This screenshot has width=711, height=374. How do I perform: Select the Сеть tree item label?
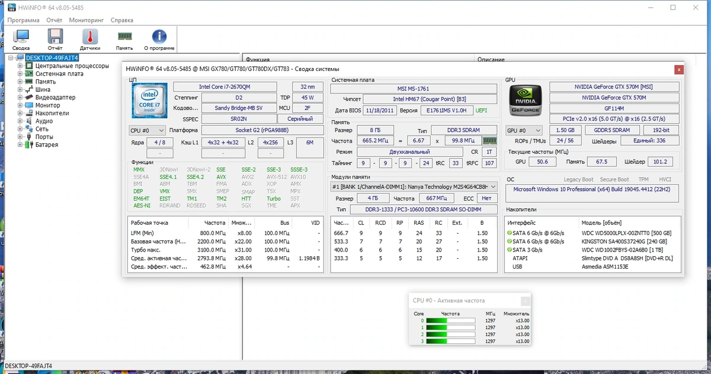(x=42, y=128)
